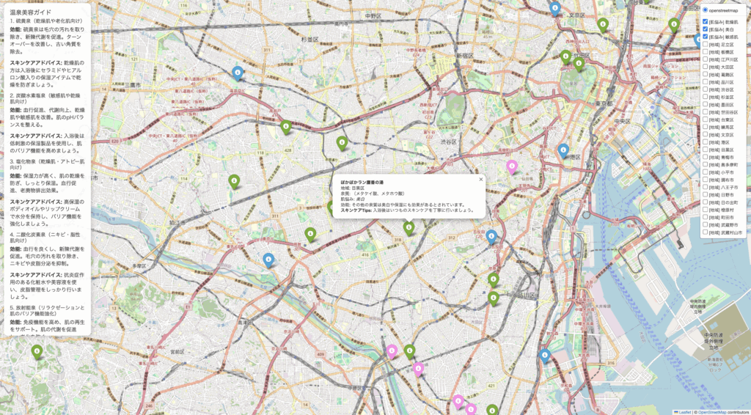Enable the [地域] 目黒区 layer
This screenshot has height=415, width=751.
coord(706,150)
